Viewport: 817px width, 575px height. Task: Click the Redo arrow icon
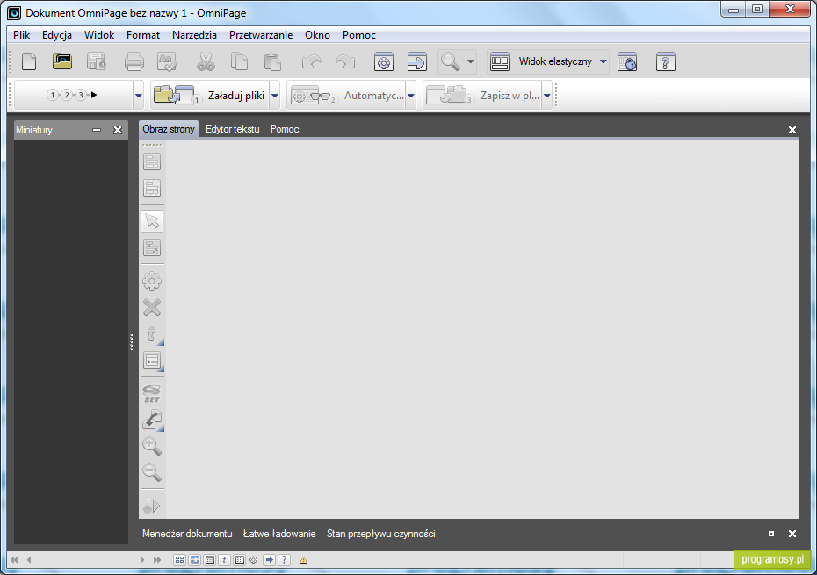click(x=345, y=61)
